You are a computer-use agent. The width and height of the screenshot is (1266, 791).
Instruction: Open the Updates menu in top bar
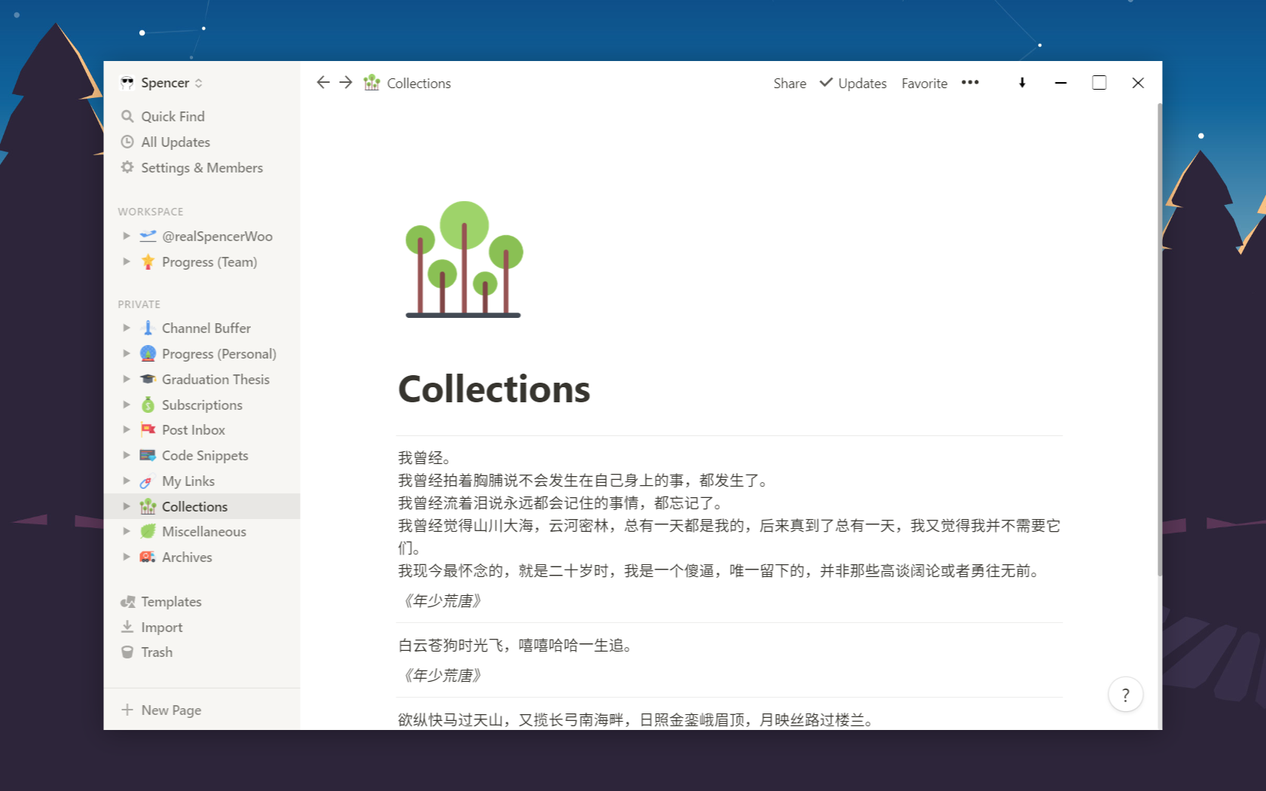853,83
